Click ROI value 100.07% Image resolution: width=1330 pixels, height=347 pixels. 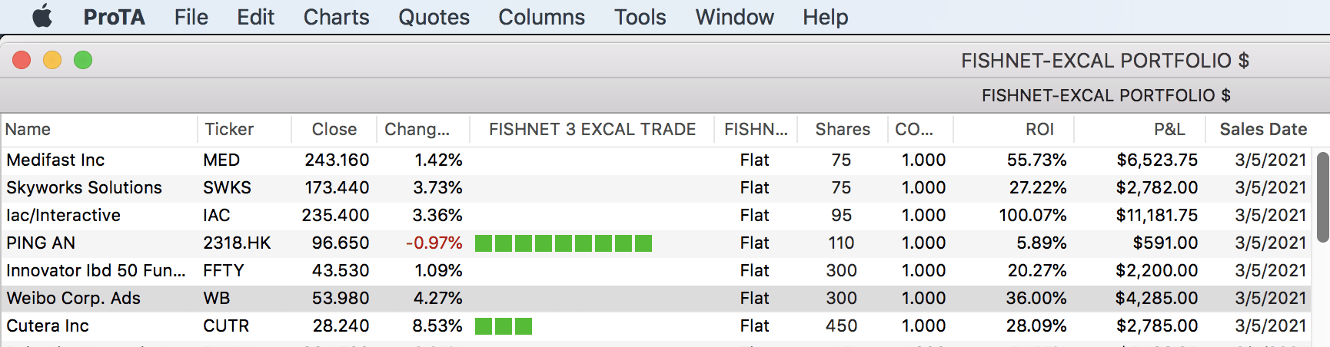[x=1032, y=215]
